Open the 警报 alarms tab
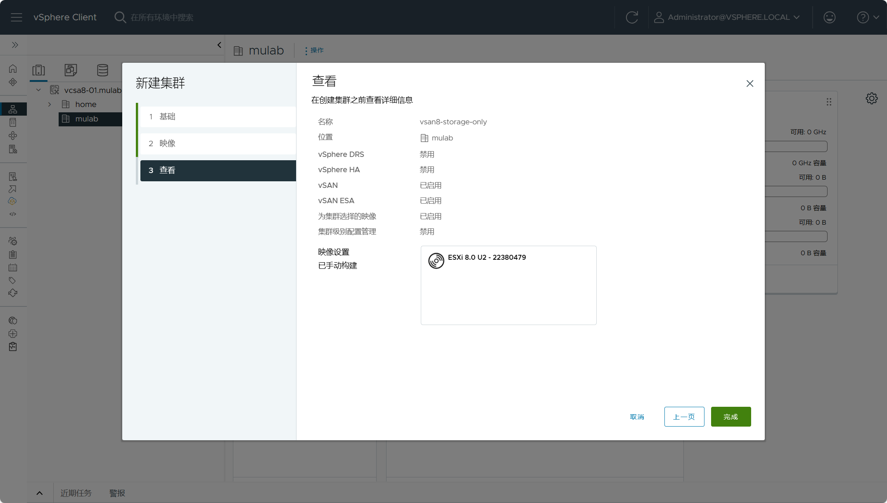The image size is (887, 503). click(117, 493)
